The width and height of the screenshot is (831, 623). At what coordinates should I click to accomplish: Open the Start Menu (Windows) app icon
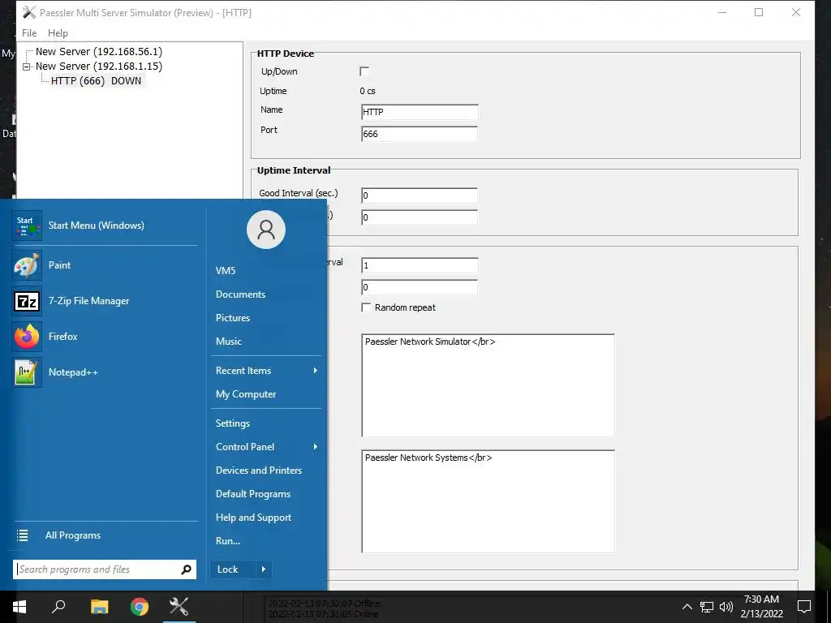coord(27,226)
